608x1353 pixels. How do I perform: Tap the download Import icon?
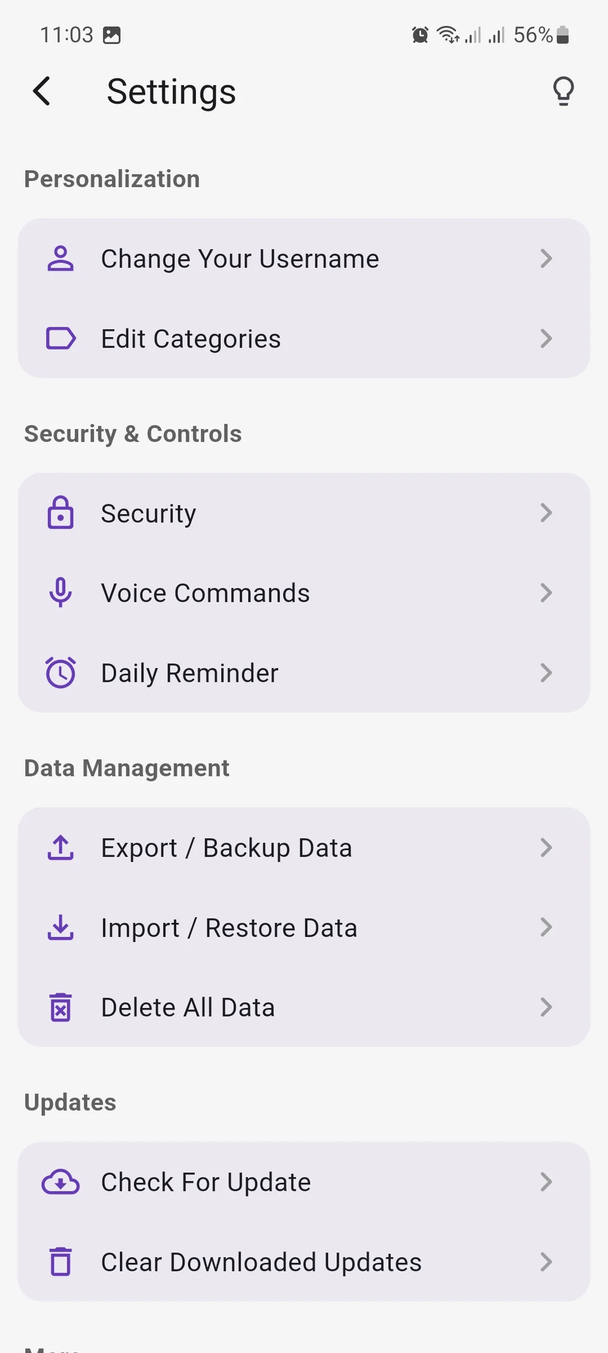[x=60, y=927]
